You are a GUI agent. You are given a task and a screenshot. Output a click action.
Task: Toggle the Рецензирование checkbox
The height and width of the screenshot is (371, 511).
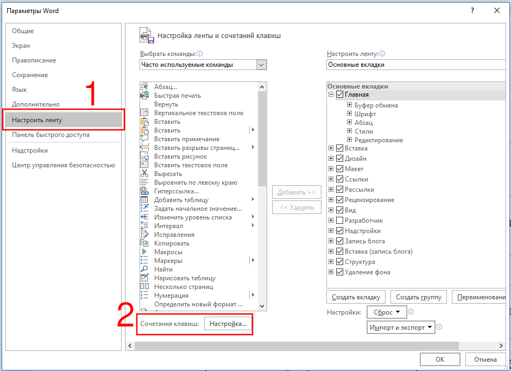point(339,200)
